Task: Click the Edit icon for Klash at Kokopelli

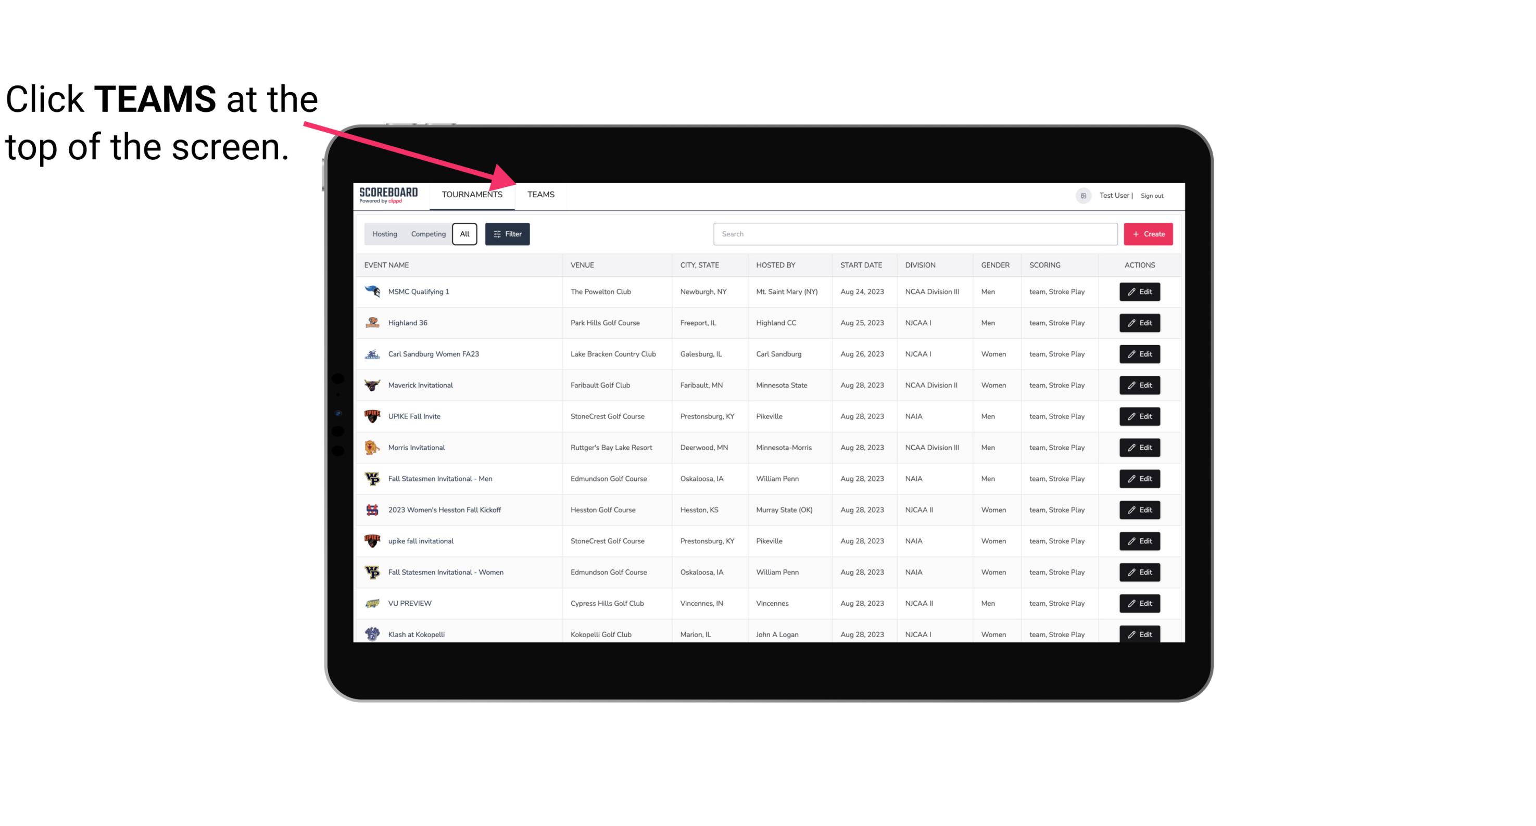Action: click(x=1139, y=634)
